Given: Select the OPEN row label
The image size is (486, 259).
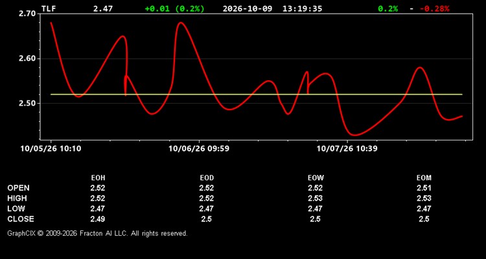Looking at the screenshot, I should pyautogui.click(x=19, y=188).
